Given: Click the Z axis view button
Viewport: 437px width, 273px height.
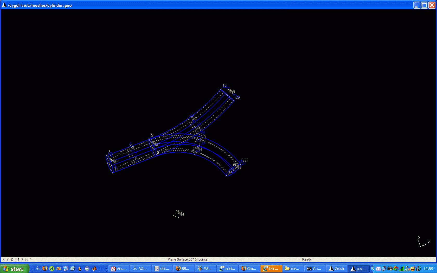Looking at the screenshot, I should point(12,259).
